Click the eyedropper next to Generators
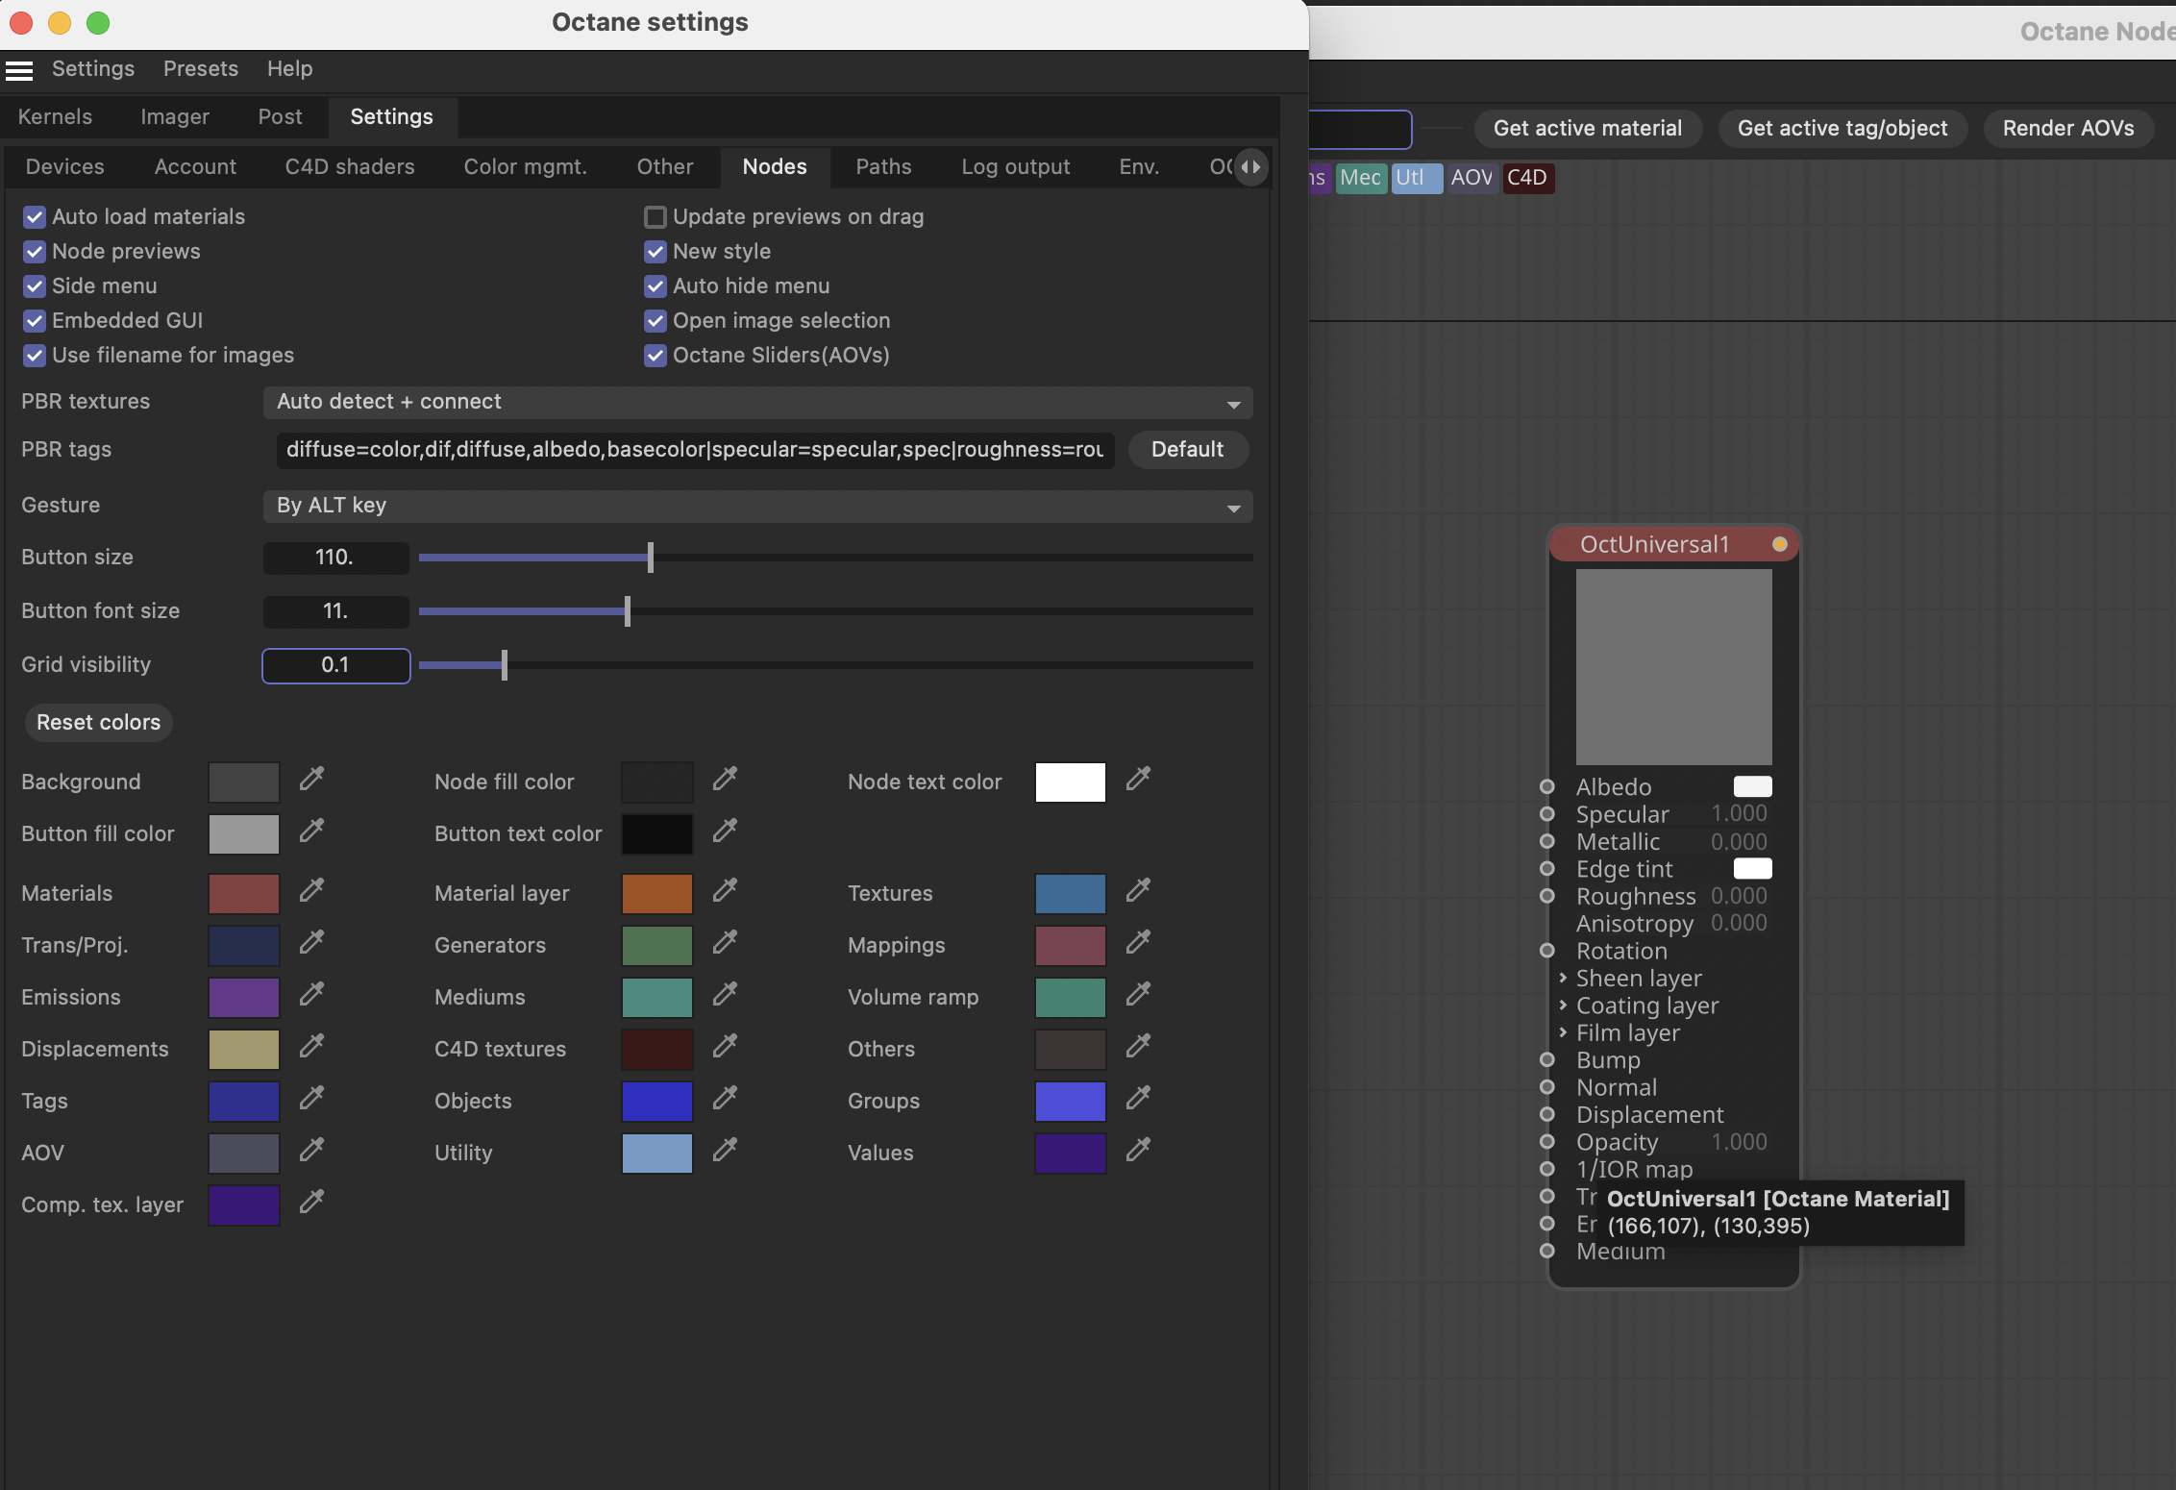Image resolution: width=2176 pixels, height=1490 pixels. click(725, 942)
